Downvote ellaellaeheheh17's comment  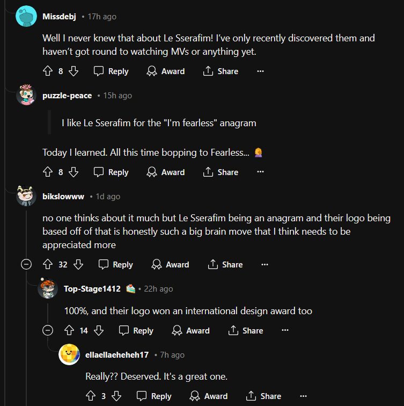[x=116, y=396]
